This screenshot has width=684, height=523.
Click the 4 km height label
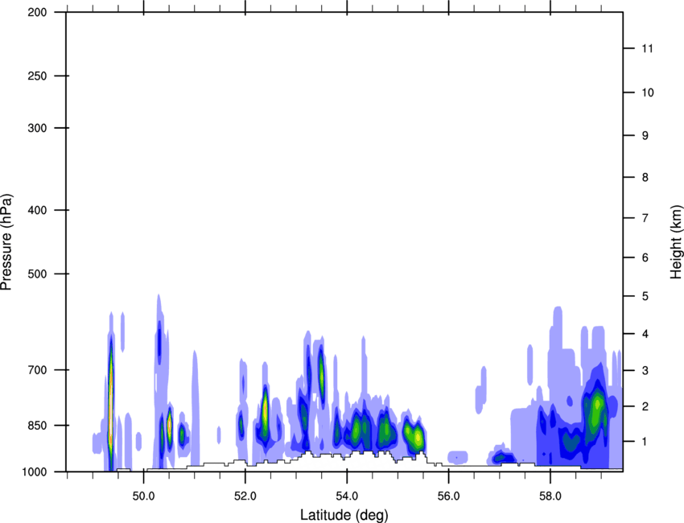(645, 334)
